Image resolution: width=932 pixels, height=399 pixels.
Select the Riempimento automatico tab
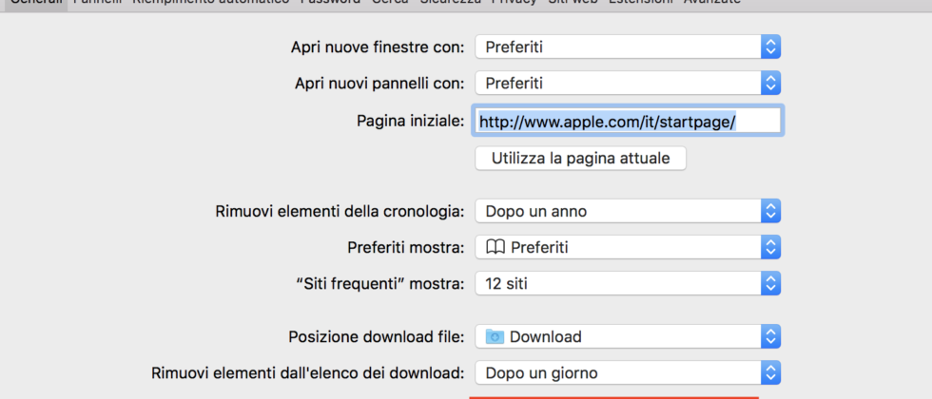(210, 2)
